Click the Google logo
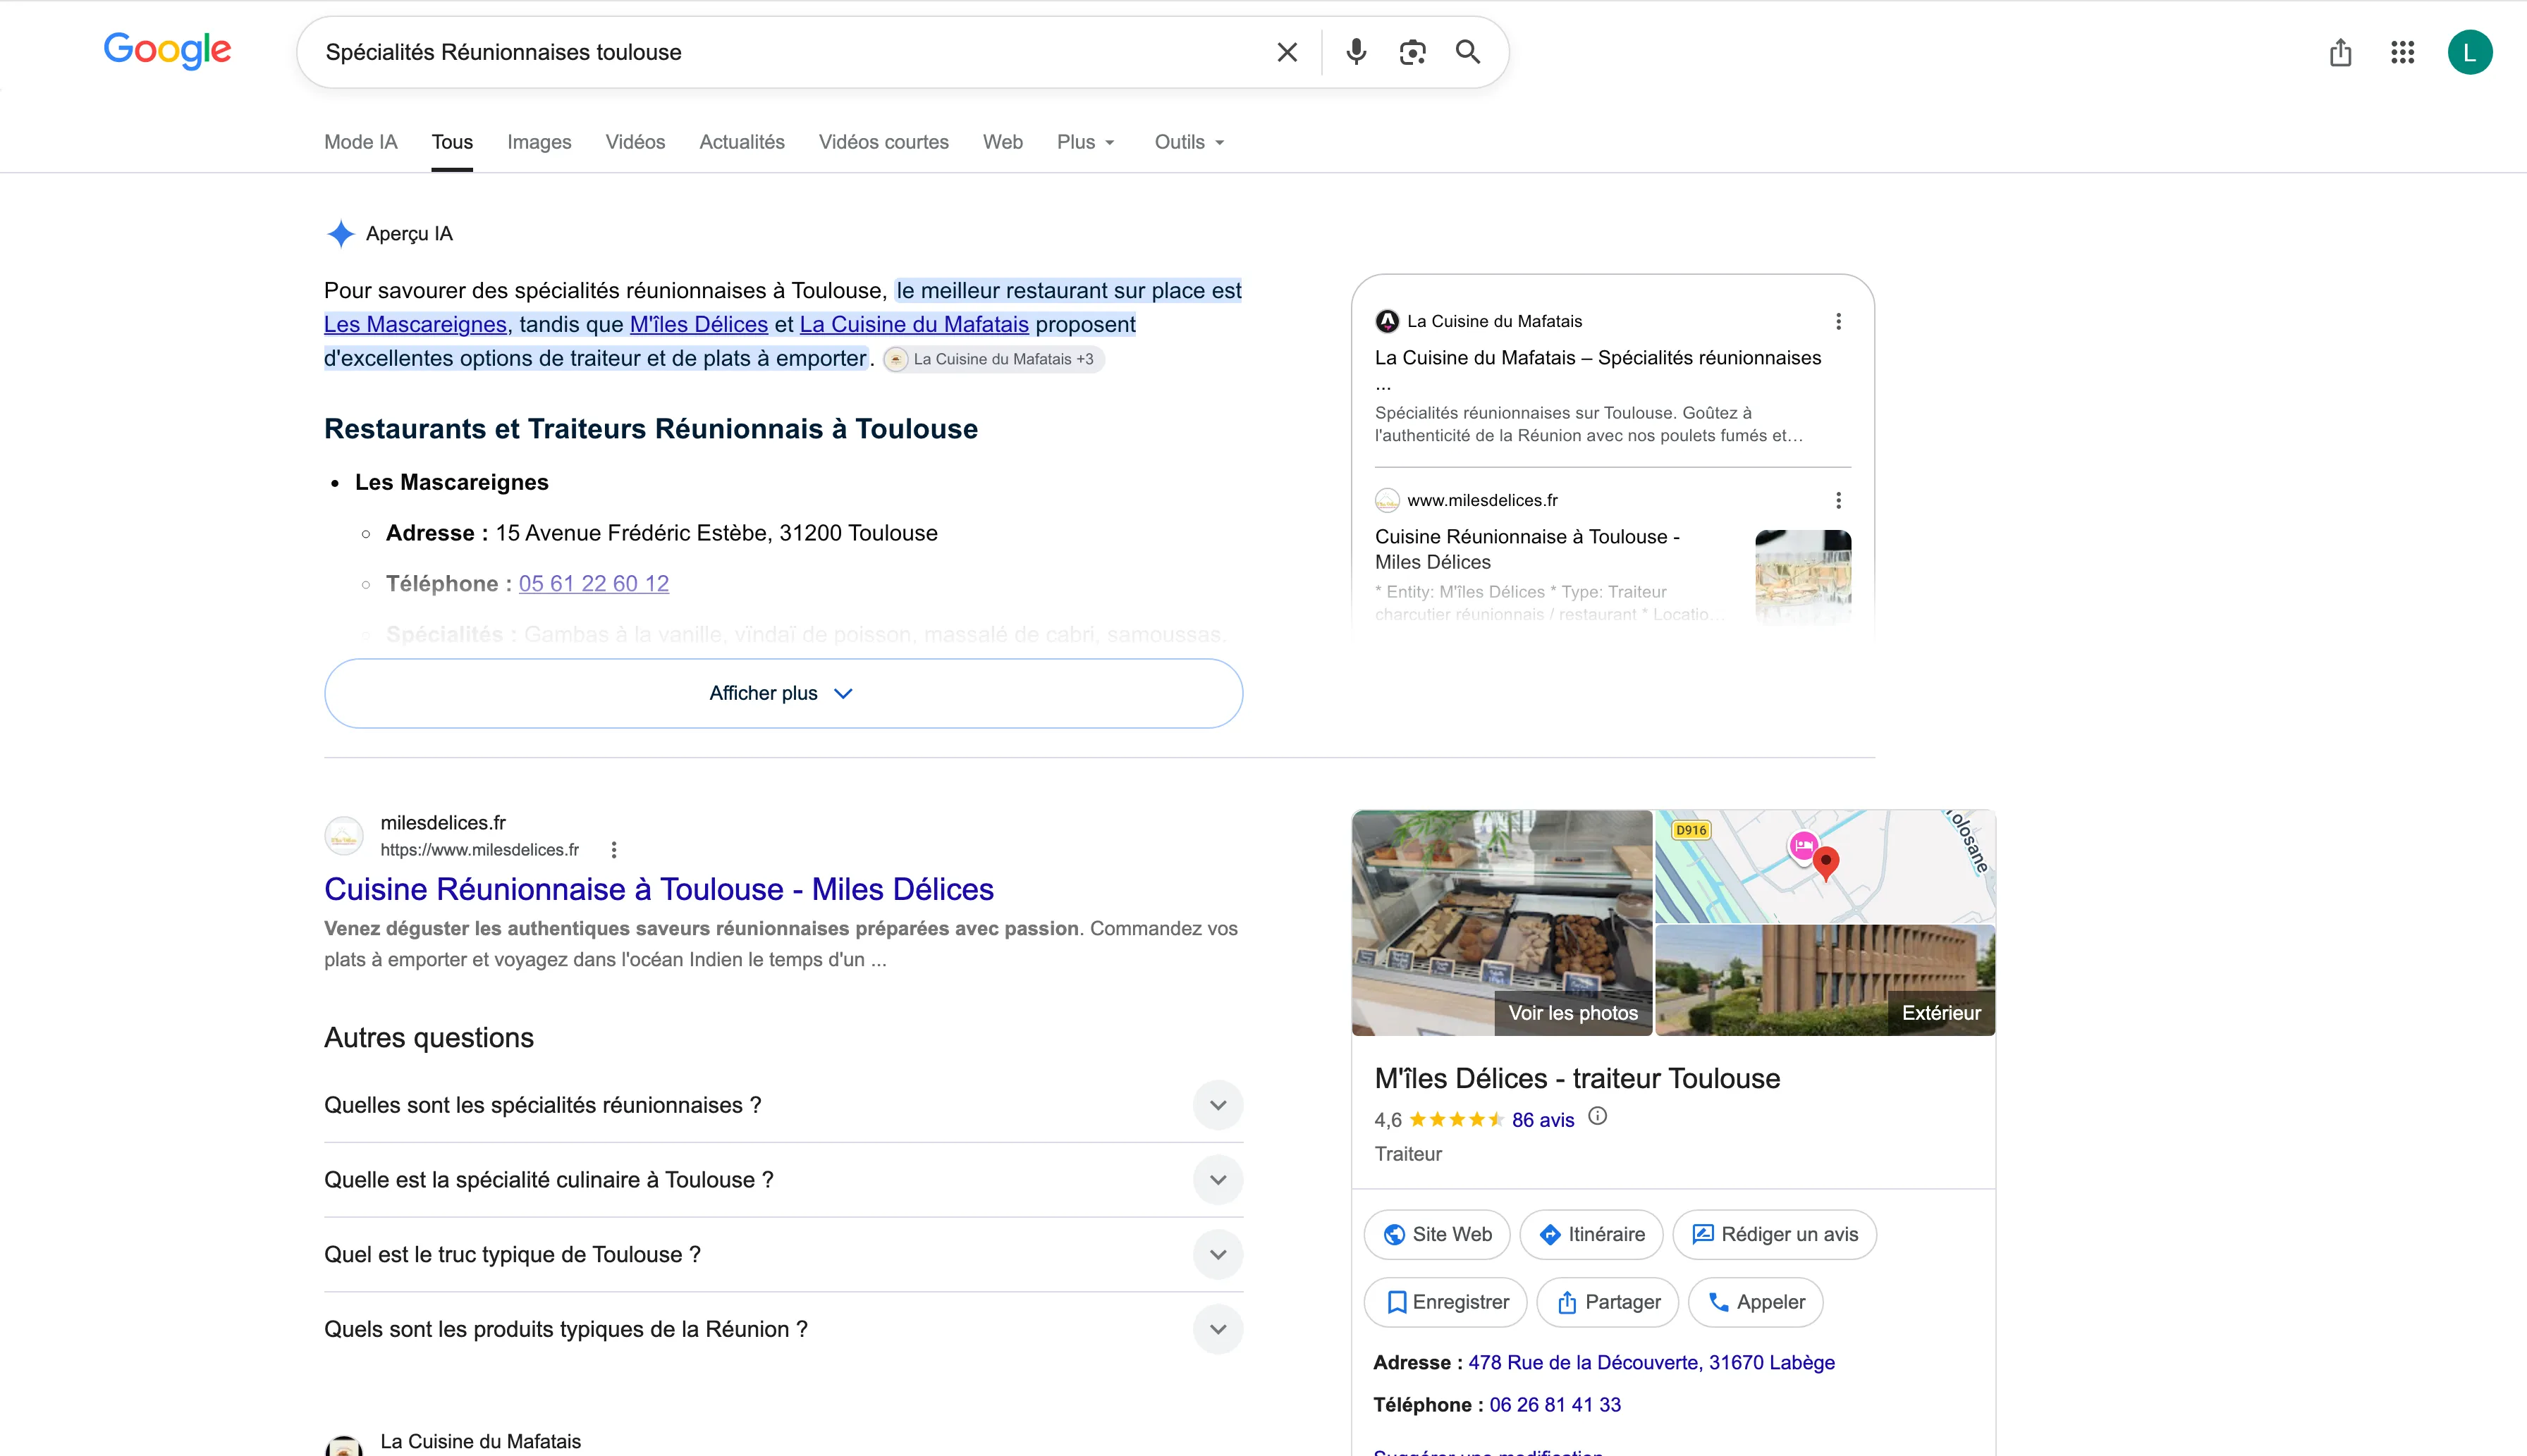2527x1456 pixels. coord(167,50)
